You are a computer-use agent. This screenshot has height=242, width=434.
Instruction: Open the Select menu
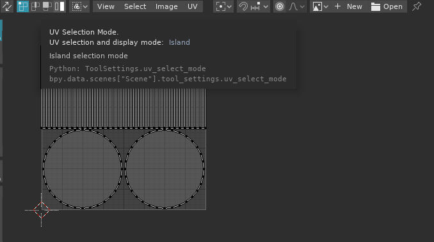click(x=135, y=6)
